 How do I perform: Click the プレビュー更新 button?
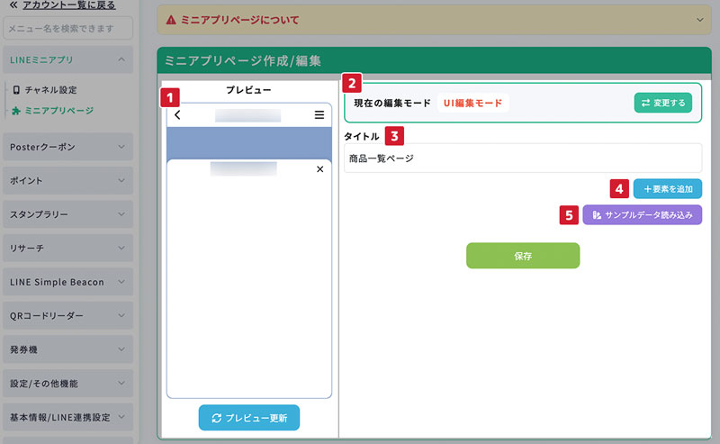point(249,419)
